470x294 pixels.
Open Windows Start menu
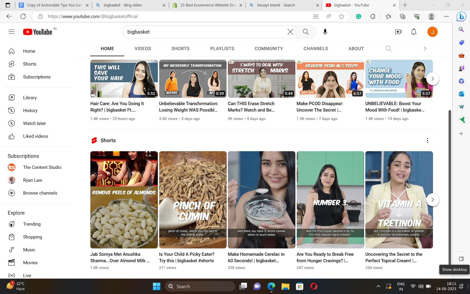click(157, 286)
